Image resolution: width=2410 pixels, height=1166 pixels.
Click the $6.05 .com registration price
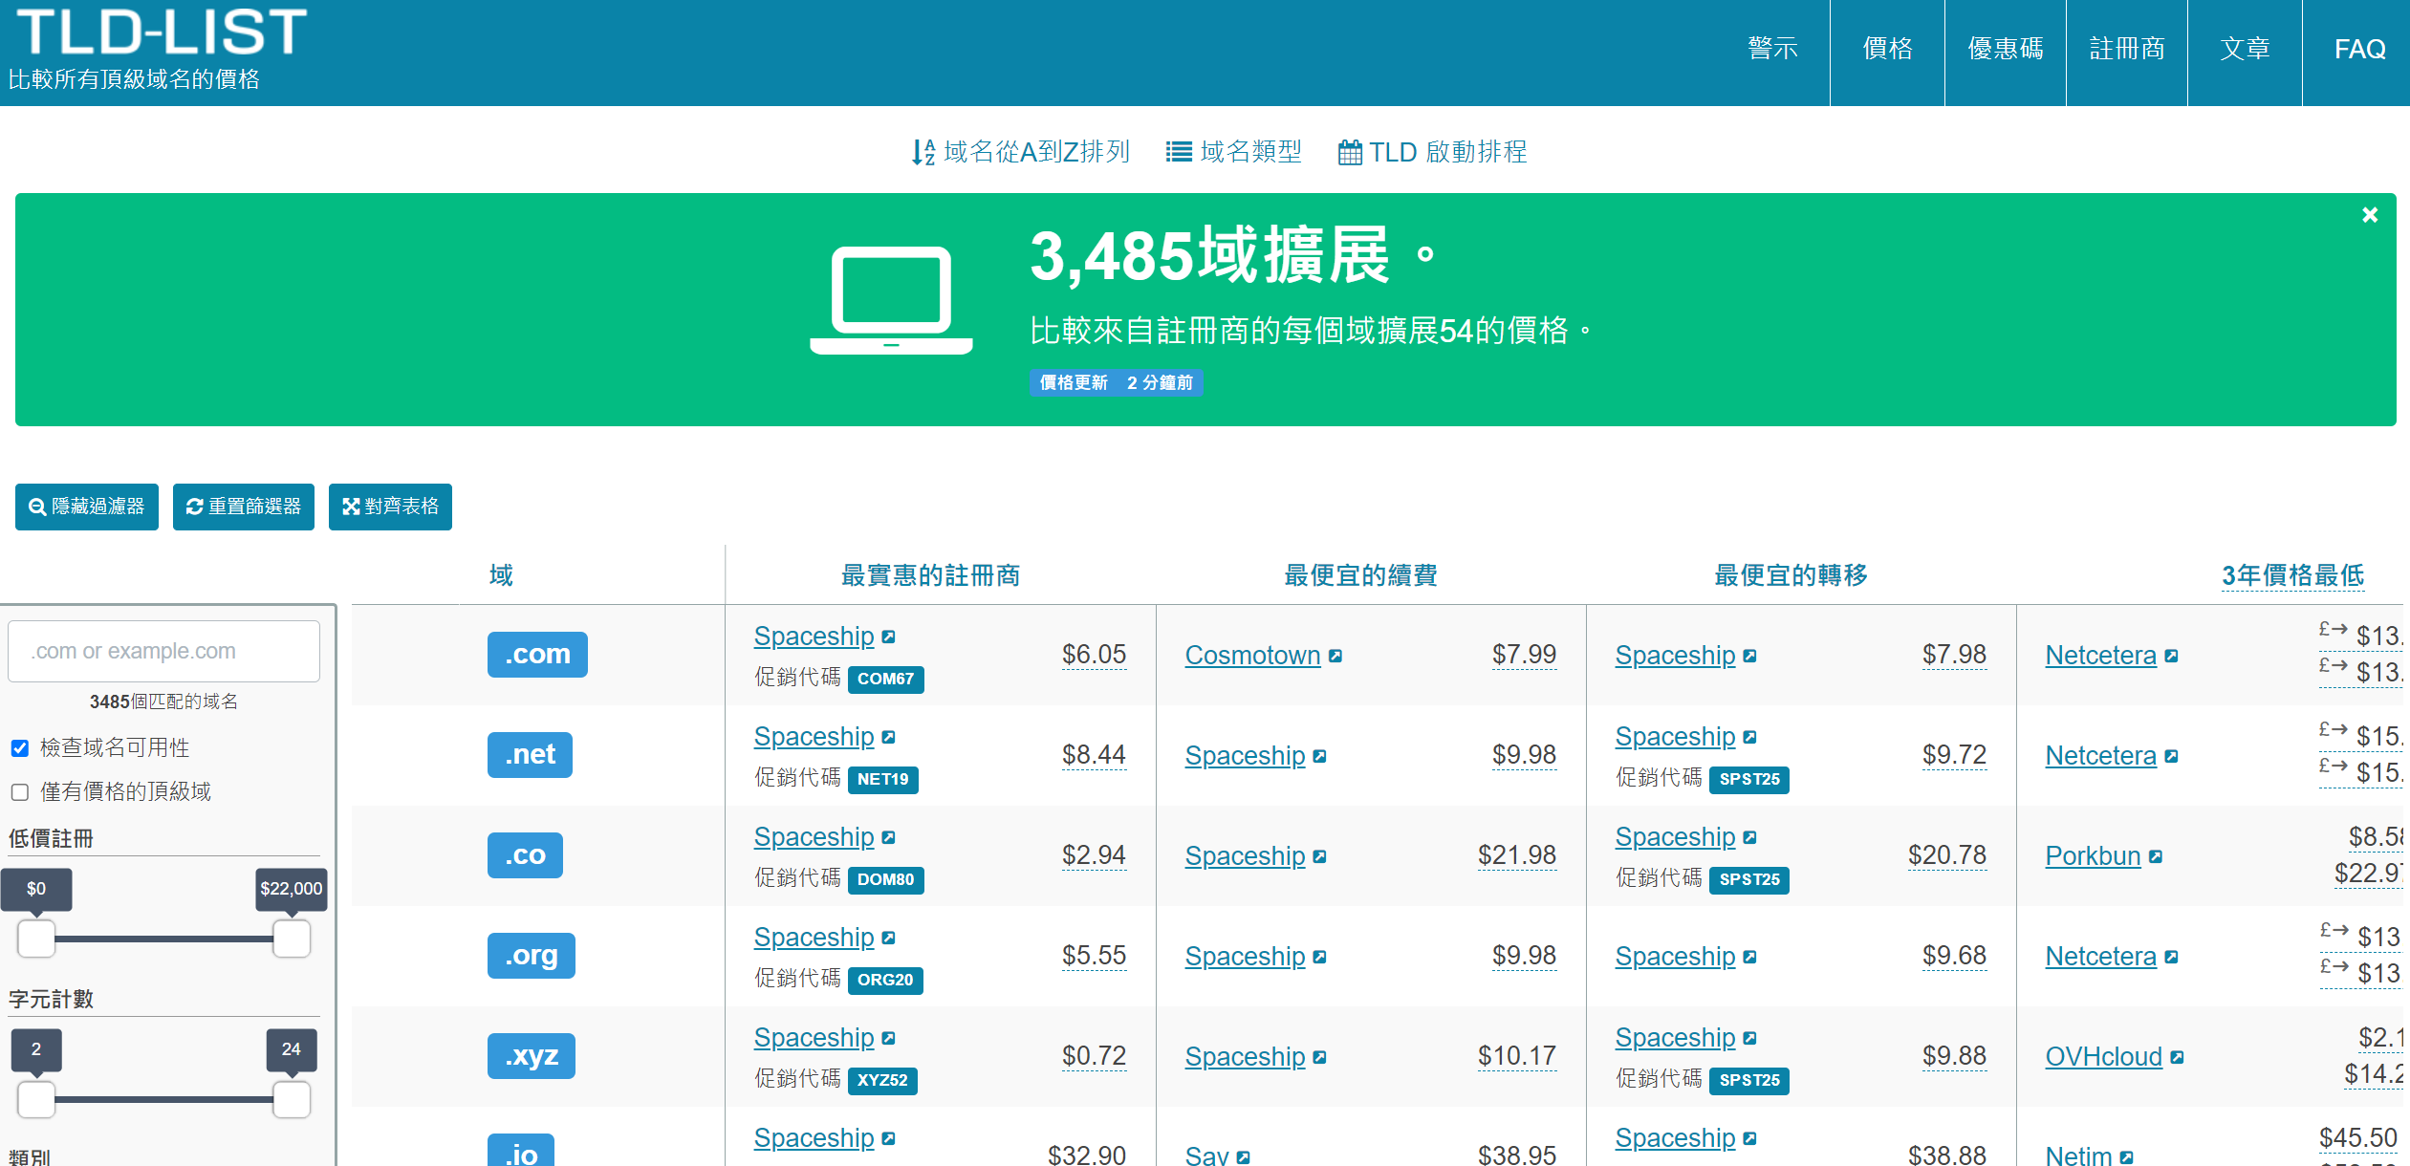coord(1094,655)
